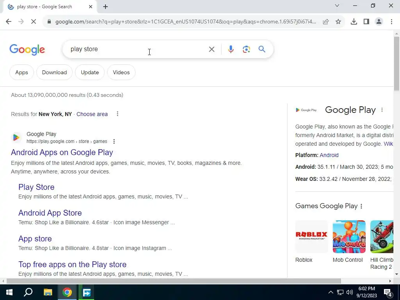The width and height of the screenshot is (400, 300).
Task: Bookmark this page with the star
Action: (x=338, y=22)
